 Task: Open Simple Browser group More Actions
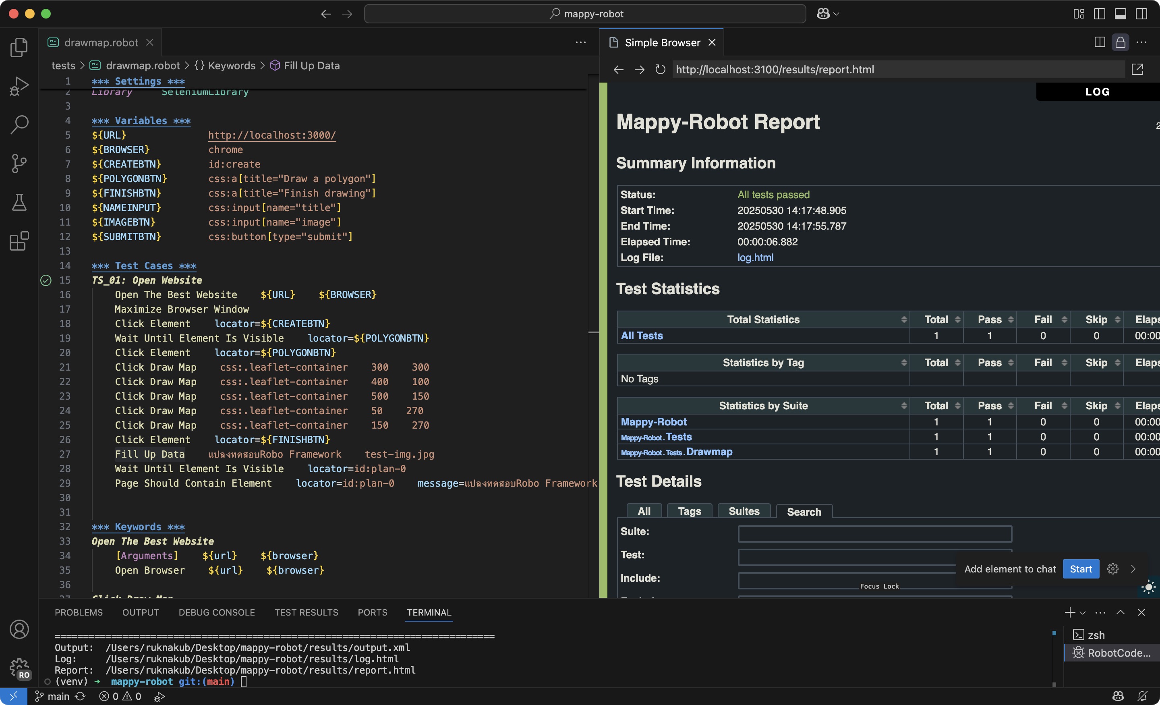(x=1141, y=42)
